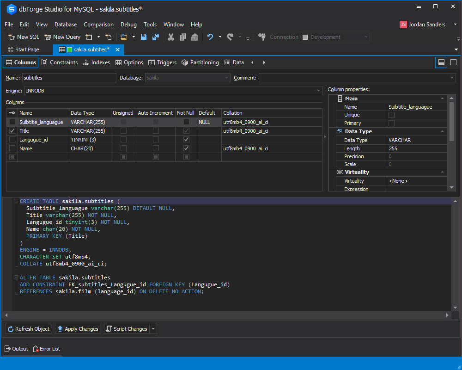Viewport: 462px width, 370px height.
Task: Open the Debug menu
Action: click(x=128, y=25)
